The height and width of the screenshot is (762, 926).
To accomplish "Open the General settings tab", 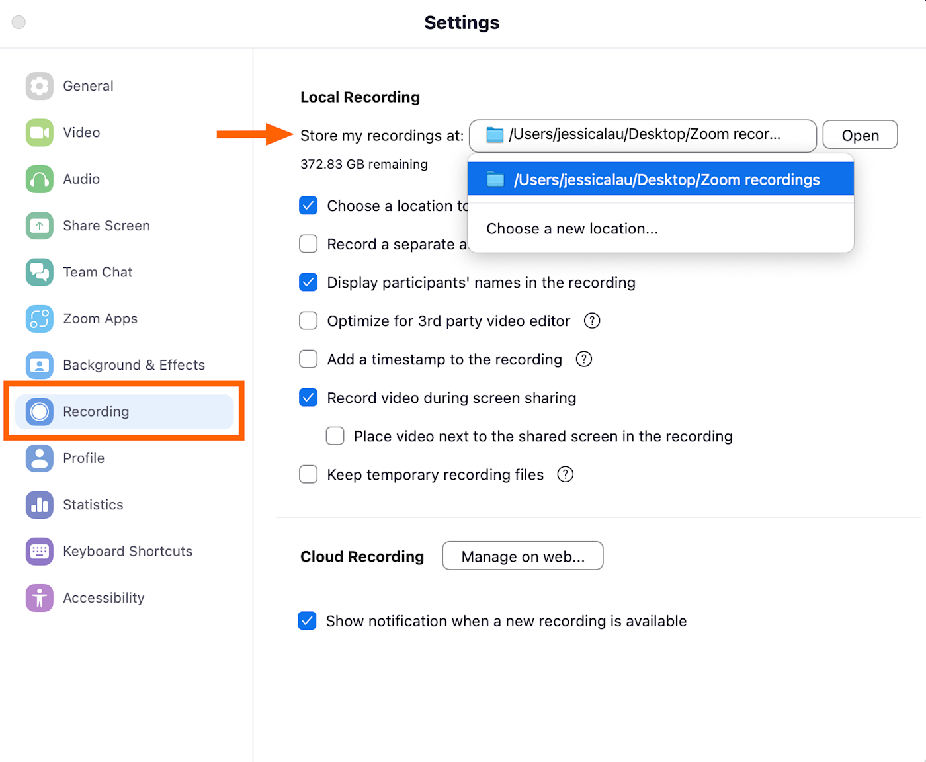I will pos(124,86).
